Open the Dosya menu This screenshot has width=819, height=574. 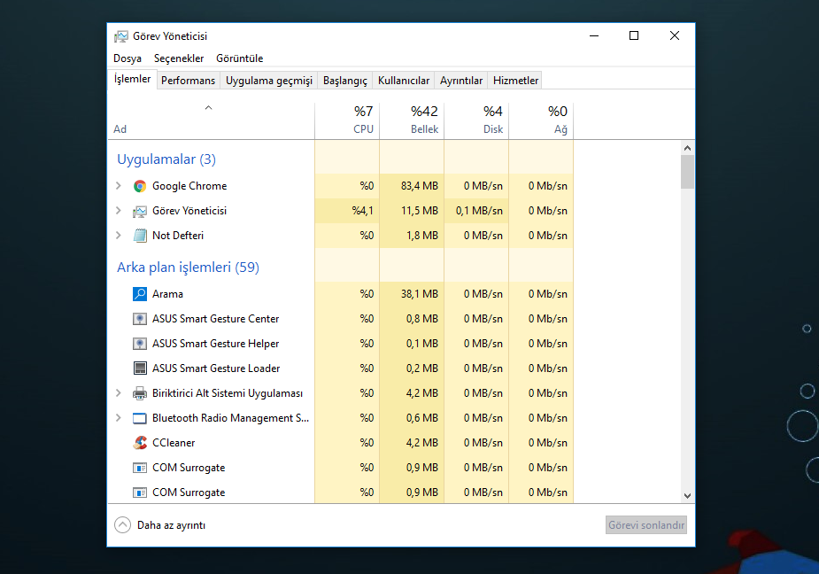point(127,58)
